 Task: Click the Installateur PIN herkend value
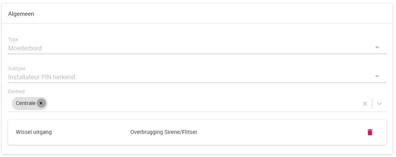[x=42, y=77]
